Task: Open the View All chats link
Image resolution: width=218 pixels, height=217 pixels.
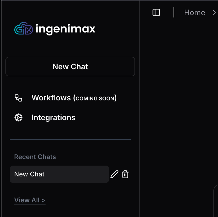Action: 30,200
